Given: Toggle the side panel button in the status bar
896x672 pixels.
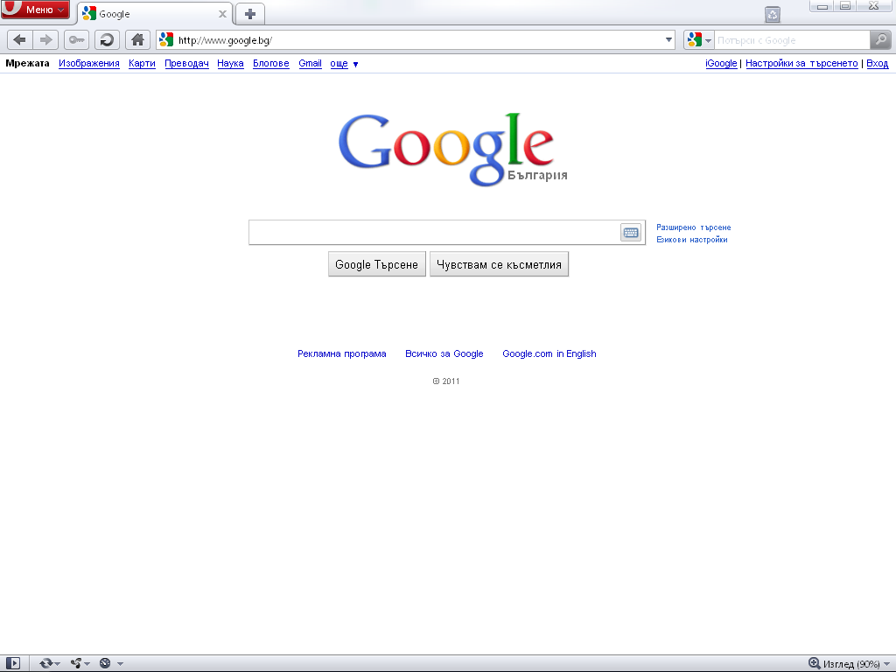Looking at the screenshot, I should (x=12, y=663).
